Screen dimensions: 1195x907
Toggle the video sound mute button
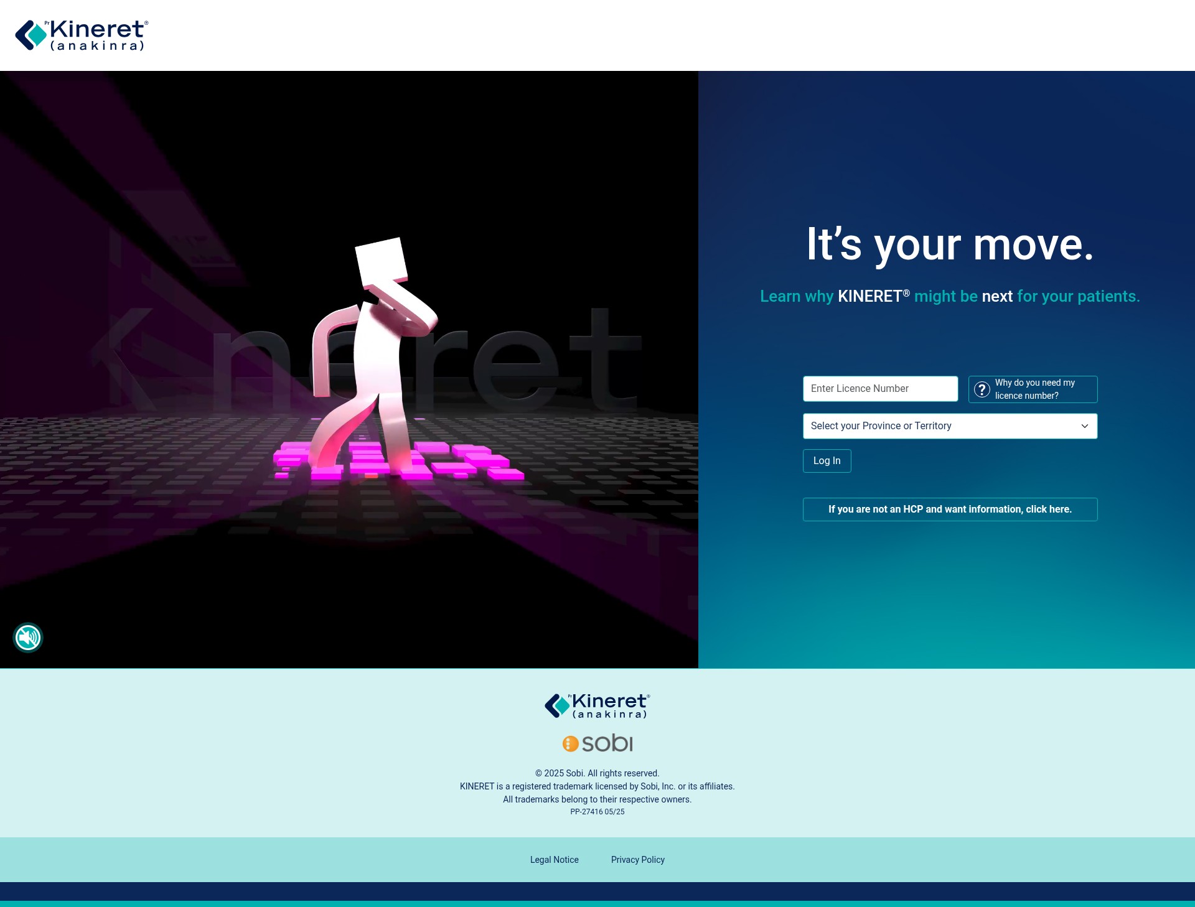point(28,638)
